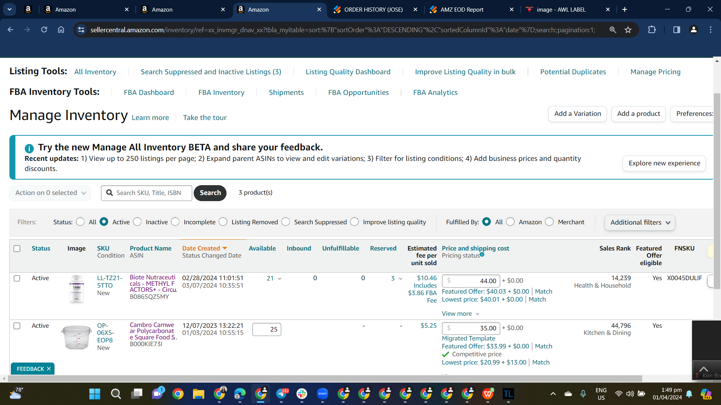The width and height of the screenshot is (721, 405).
Task: Open the Chrome profile menu
Action: (x=694, y=30)
